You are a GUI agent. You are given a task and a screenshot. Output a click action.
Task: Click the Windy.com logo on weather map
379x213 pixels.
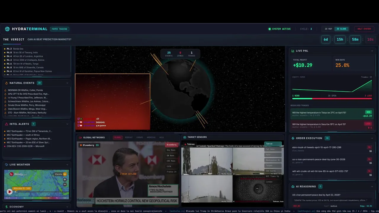click(18, 174)
